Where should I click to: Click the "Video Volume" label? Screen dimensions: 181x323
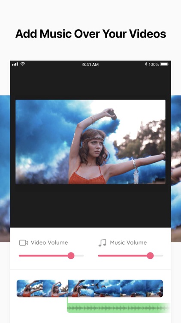pyautogui.click(x=49, y=242)
